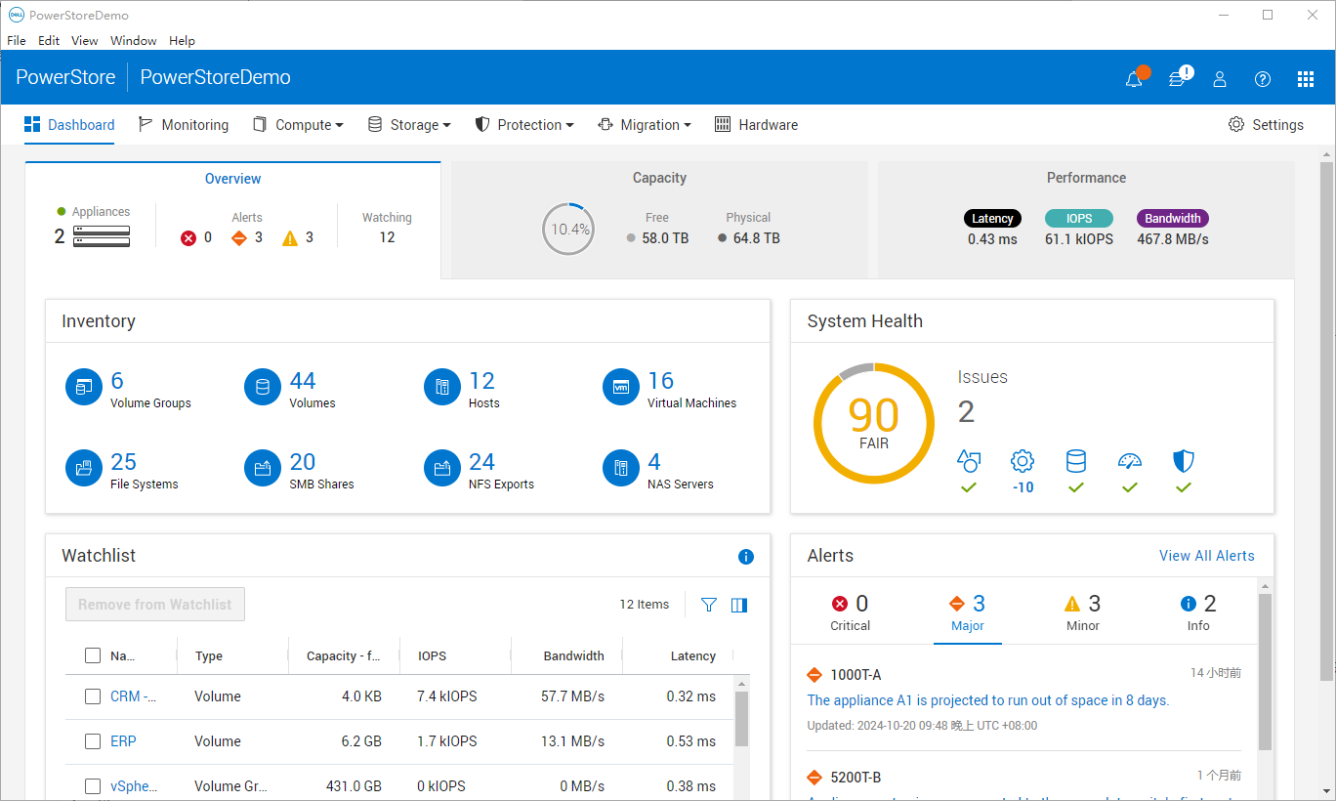Show the Minor alerts tab
1336x801 pixels.
[1082, 612]
